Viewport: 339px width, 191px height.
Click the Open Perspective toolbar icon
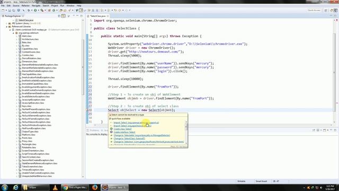point(326,10)
